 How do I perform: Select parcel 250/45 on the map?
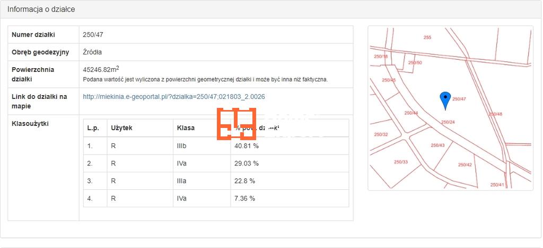point(389,80)
